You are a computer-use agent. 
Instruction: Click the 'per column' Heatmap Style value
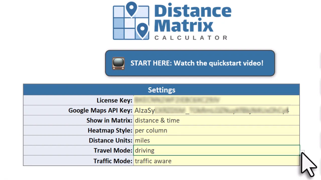(151, 130)
